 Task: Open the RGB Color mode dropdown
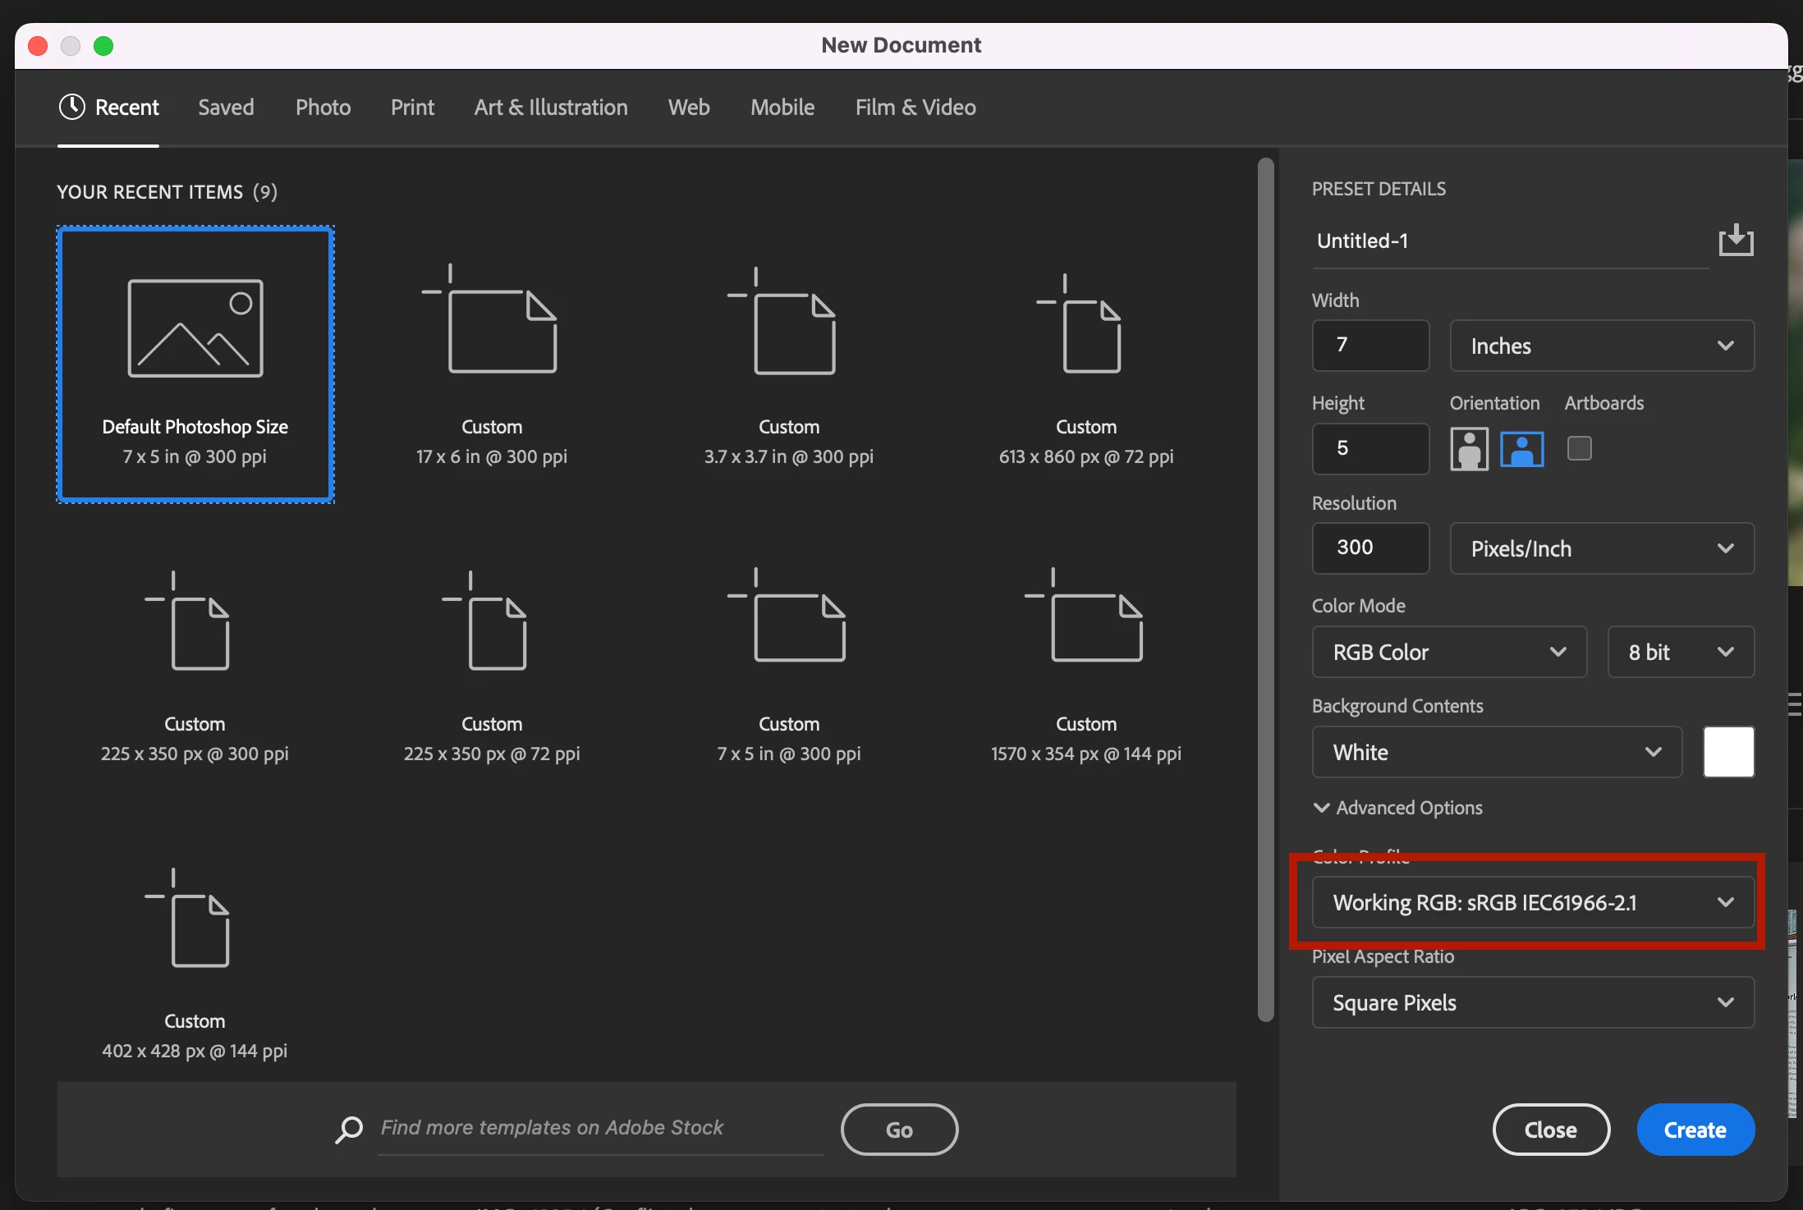click(x=1448, y=652)
